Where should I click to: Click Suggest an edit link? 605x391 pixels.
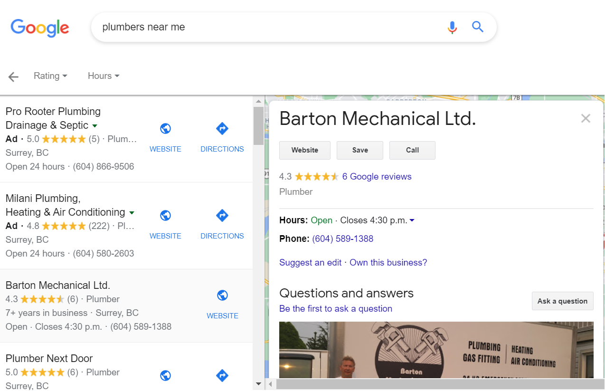coord(310,263)
